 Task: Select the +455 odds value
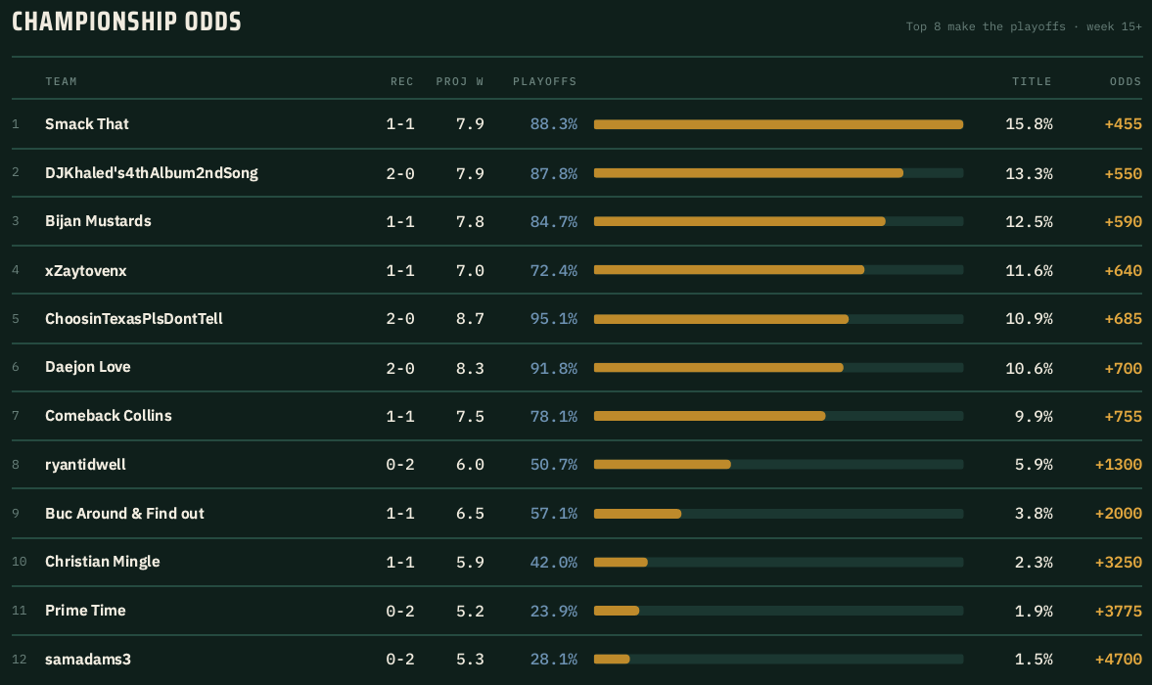(1124, 124)
